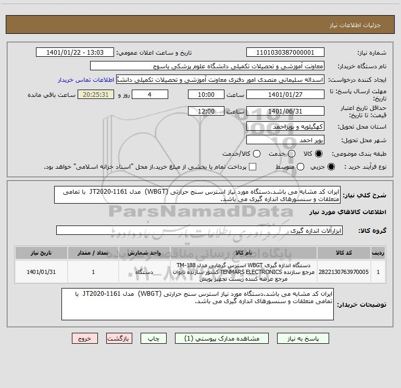
Task: Choose the جزیی purchase type radio
Action: [331, 167]
